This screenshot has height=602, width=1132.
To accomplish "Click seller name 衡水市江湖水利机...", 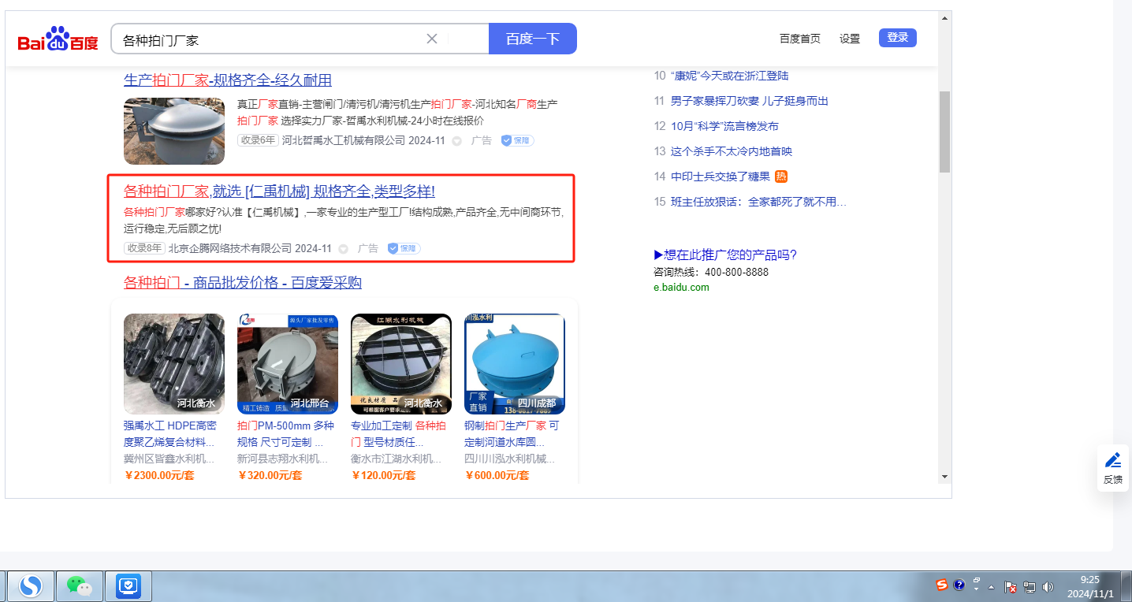I will [396, 459].
